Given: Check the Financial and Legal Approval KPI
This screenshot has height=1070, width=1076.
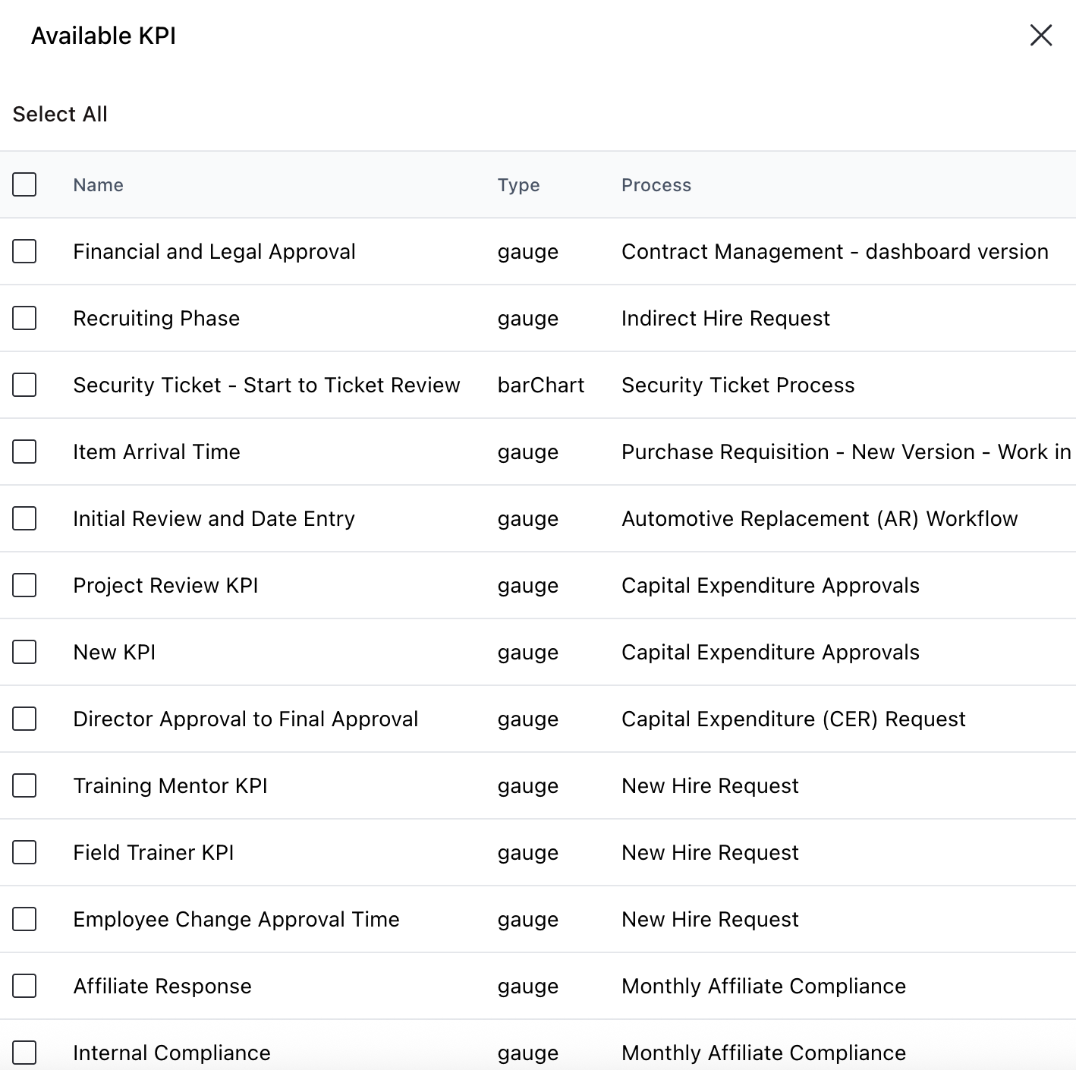Looking at the screenshot, I should pos(24,251).
